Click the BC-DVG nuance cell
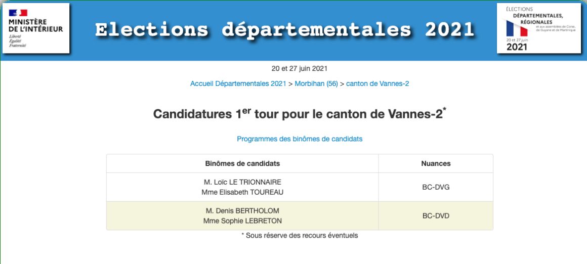The height and width of the screenshot is (264, 587). pyautogui.click(x=436, y=187)
